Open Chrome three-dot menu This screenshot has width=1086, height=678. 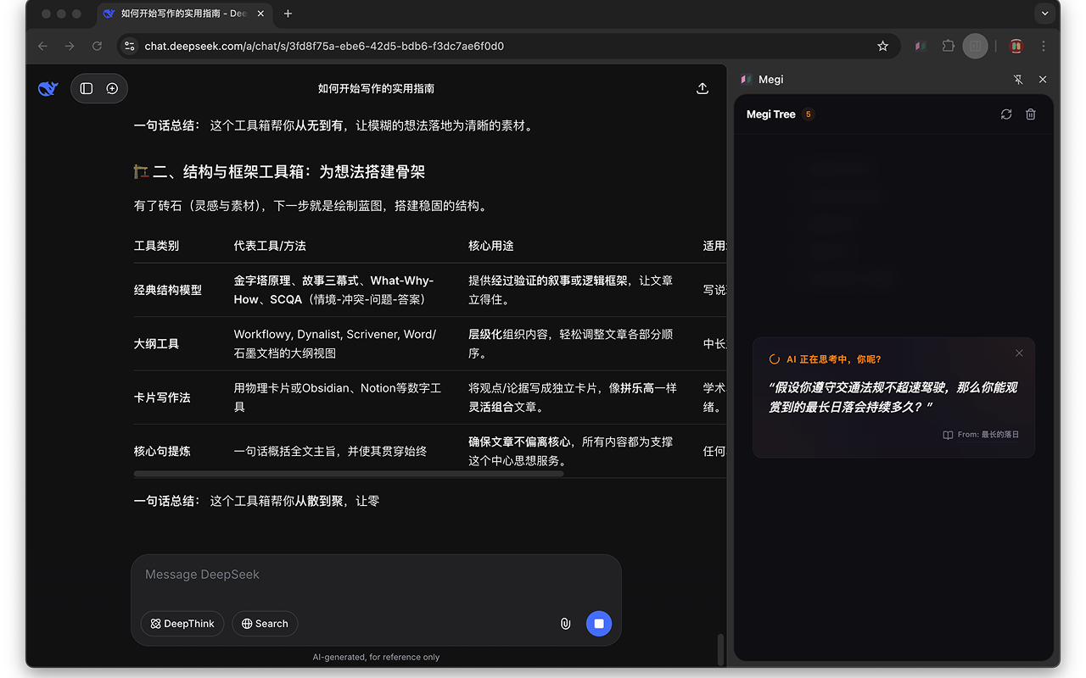1044,46
